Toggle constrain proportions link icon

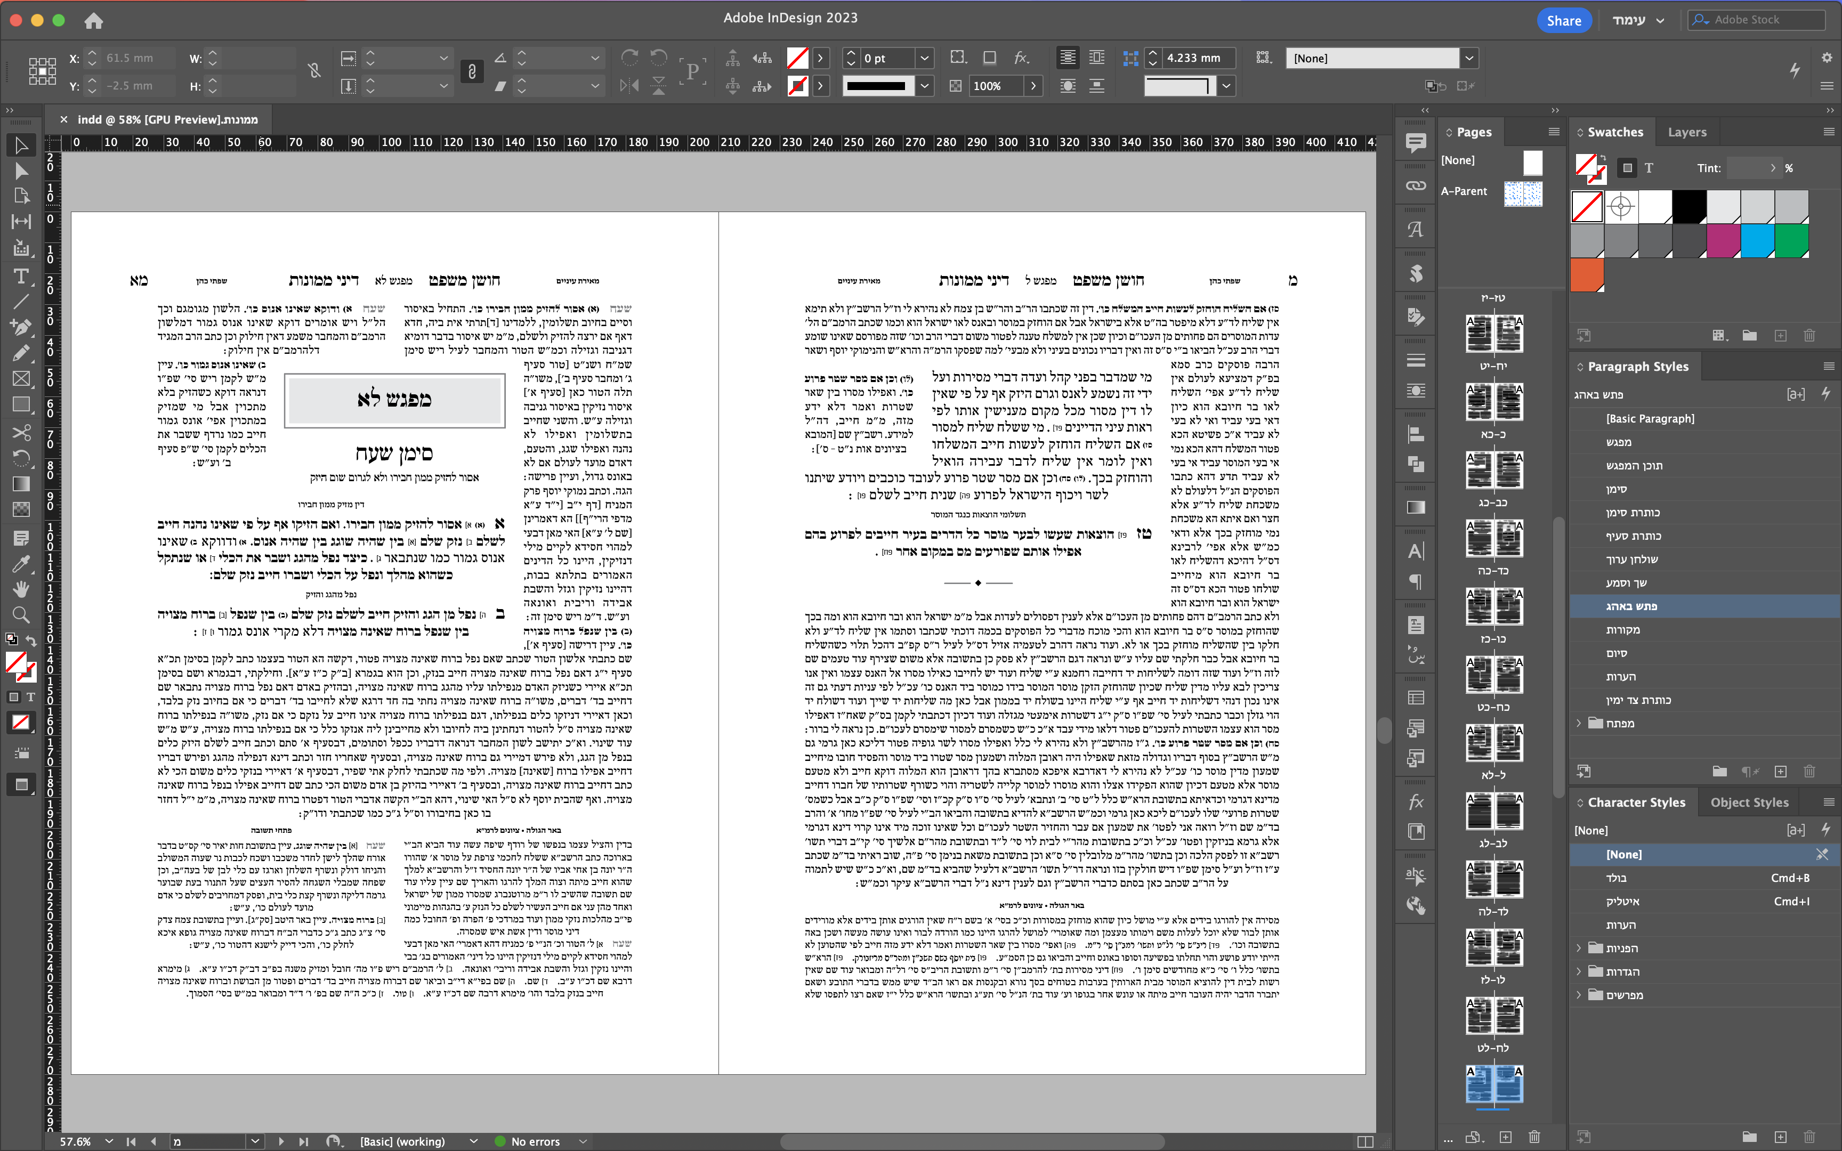point(313,71)
